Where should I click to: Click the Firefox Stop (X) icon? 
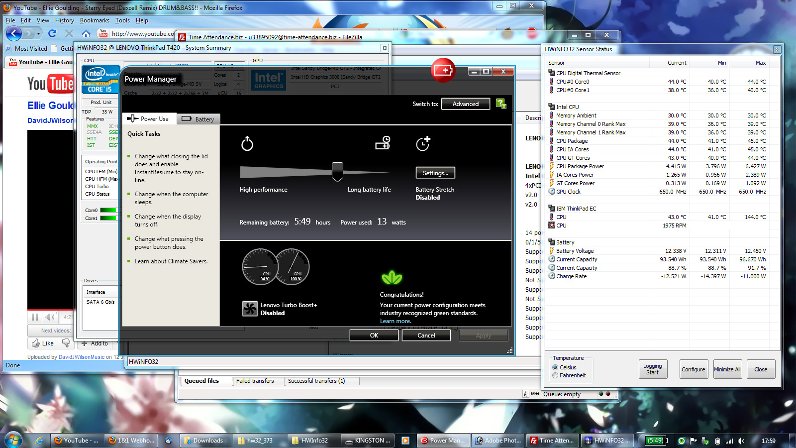click(x=69, y=33)
